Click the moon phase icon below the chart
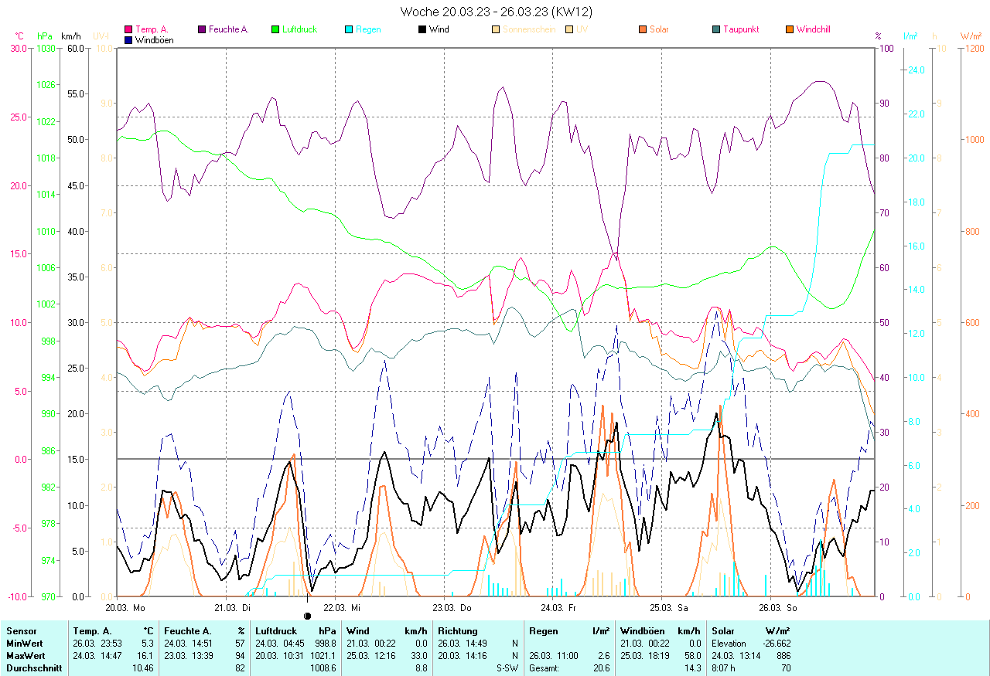The image size is (990, 676). point(307,616)
